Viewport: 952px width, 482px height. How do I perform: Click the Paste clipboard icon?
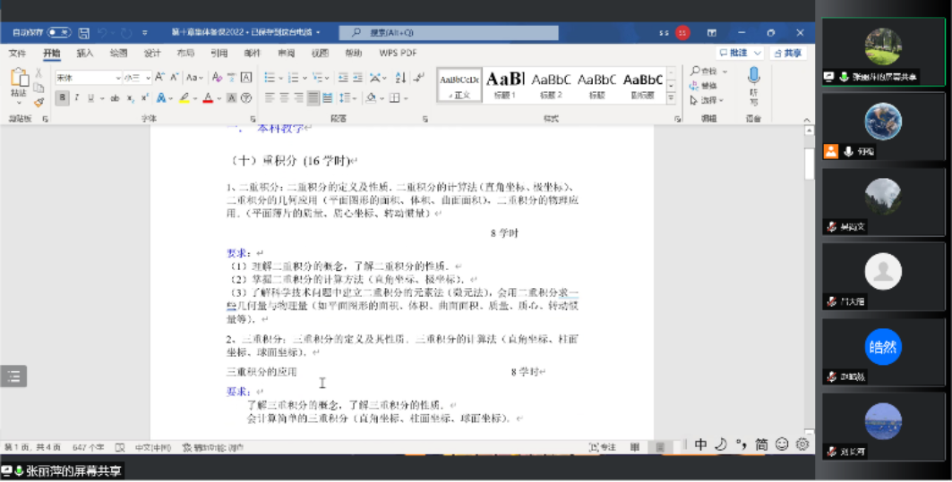pos(18,82)
